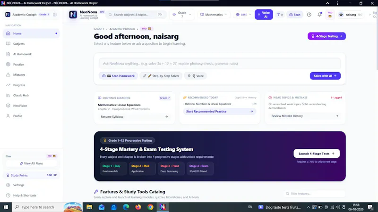Launch 4-Stage Testing purple button
Viewport: 378px width, 212px height.
pyautogui.click(x=326, y=36)
